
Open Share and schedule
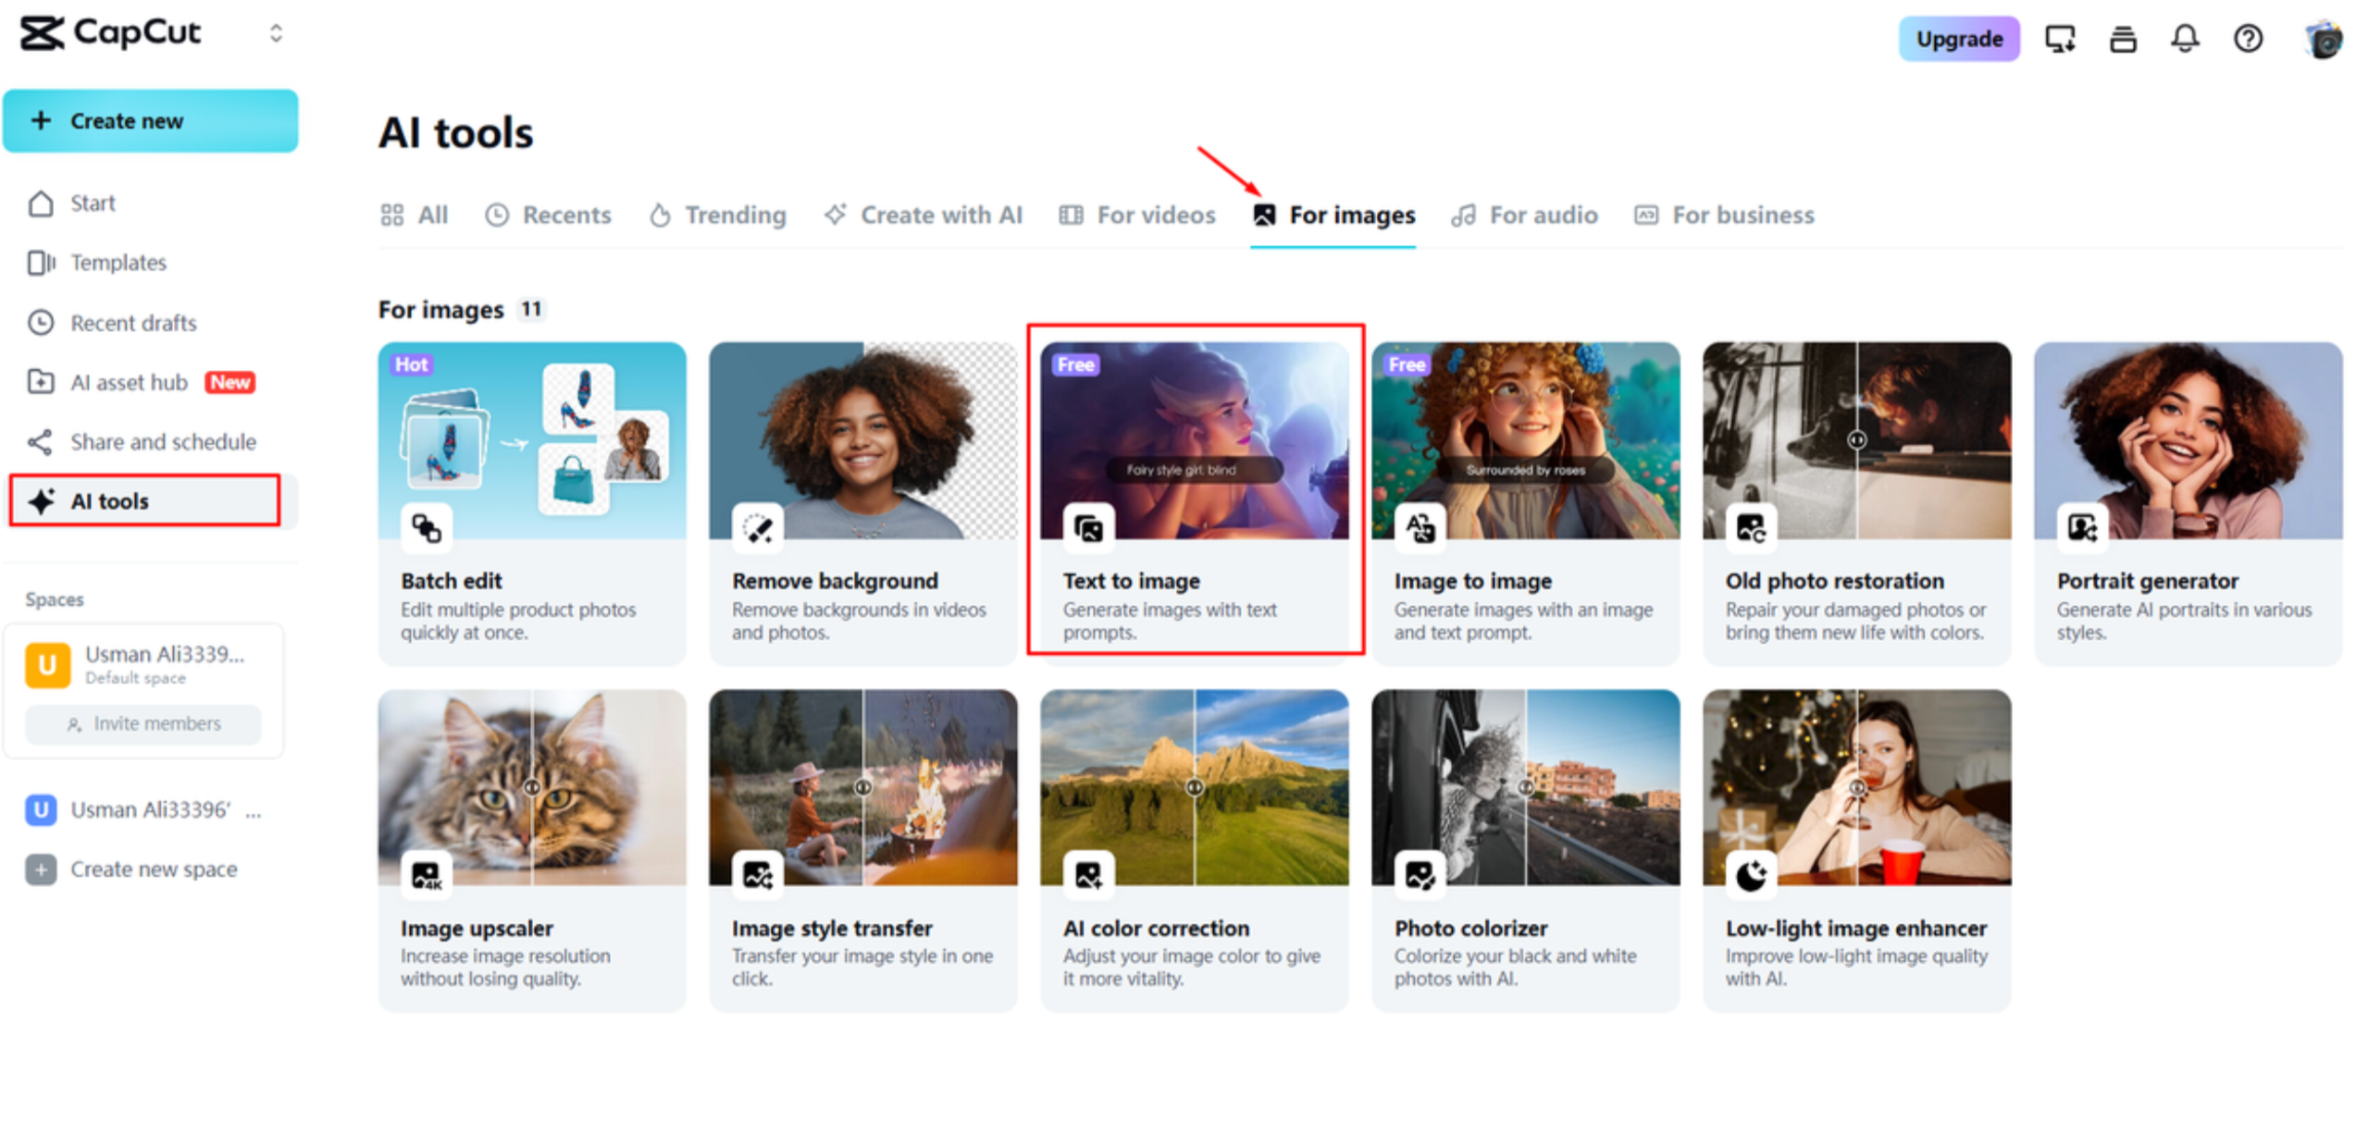coord(163,441)
